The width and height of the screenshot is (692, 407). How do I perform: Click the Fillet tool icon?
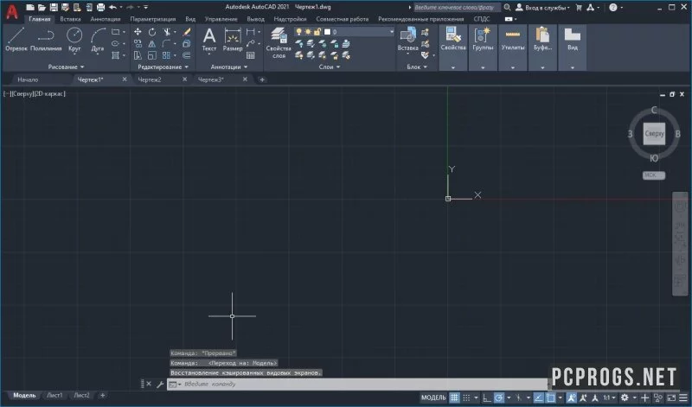(166, 44)
